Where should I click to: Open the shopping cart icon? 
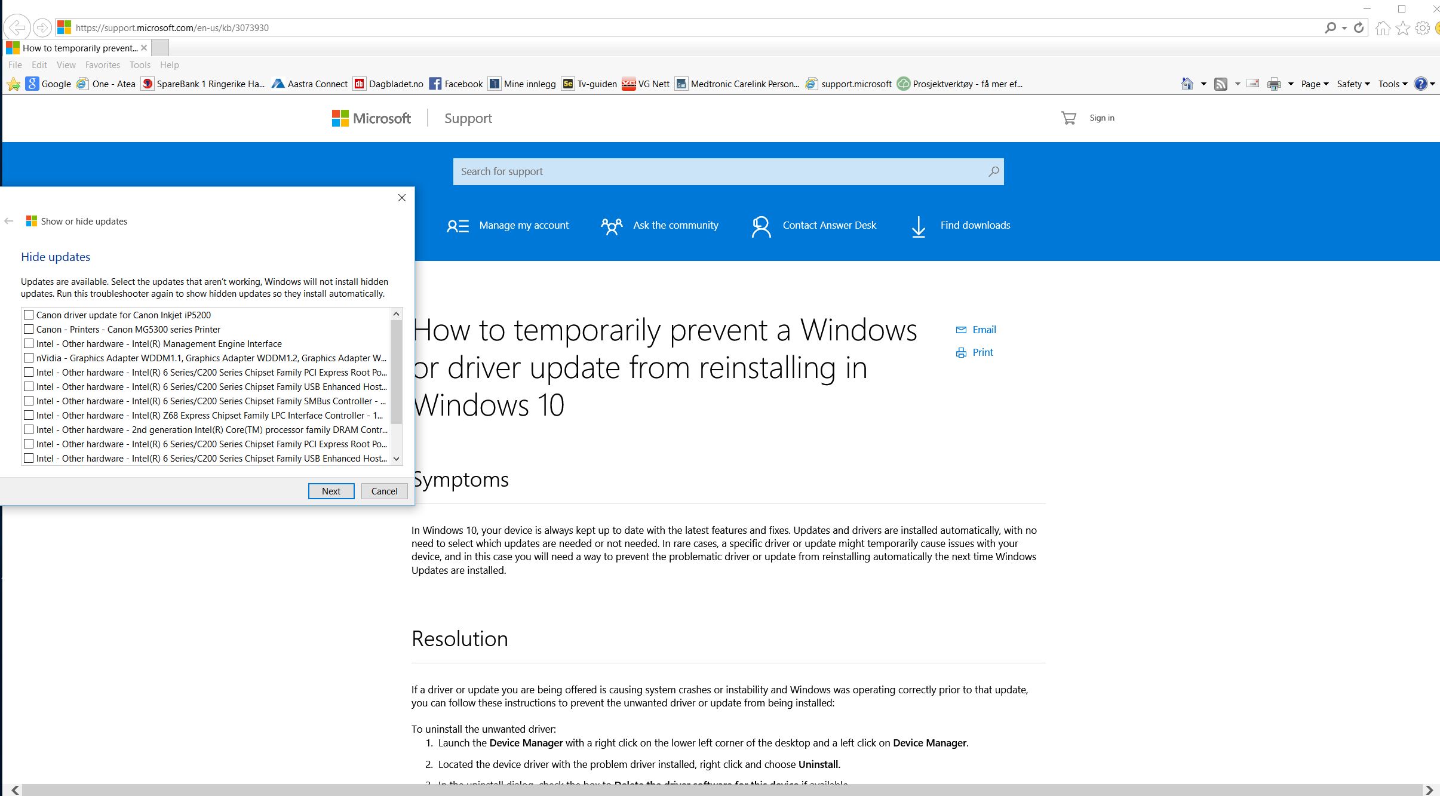coord(1069,118)
